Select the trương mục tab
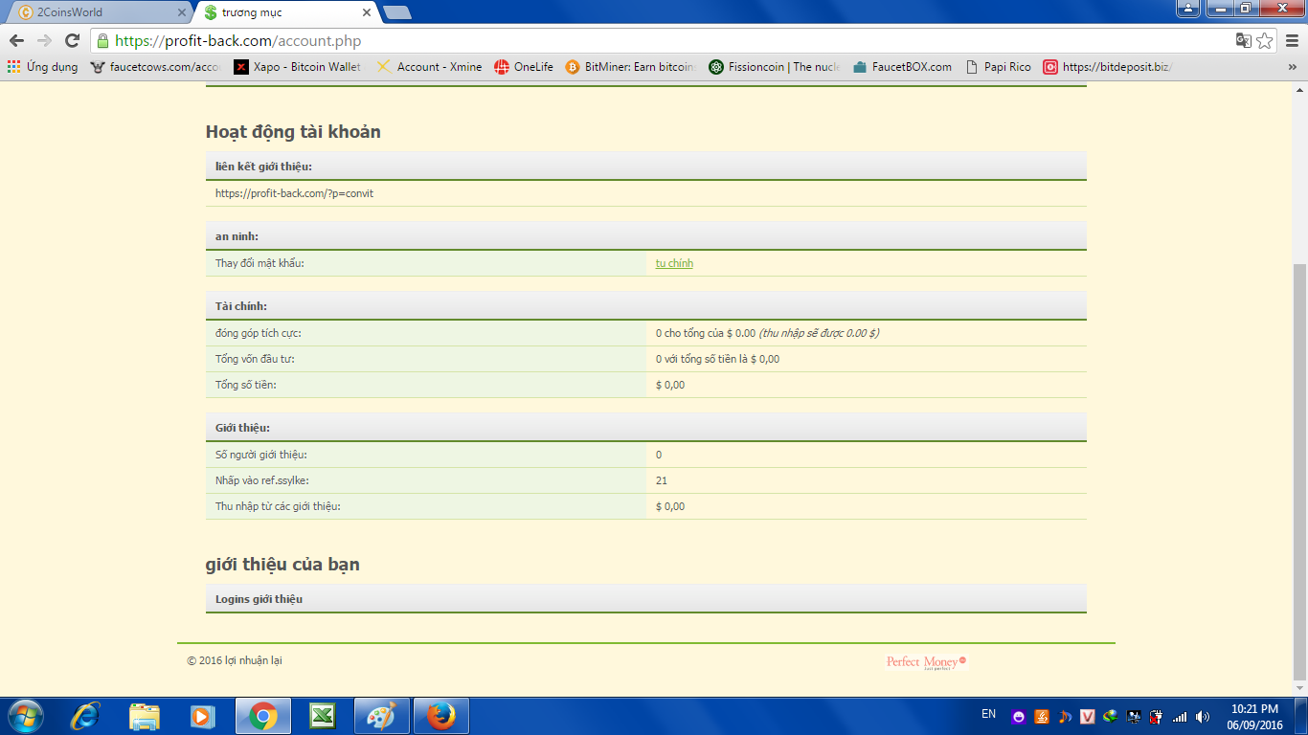Image resolution: width=1308 pixels, height=735 pixels. click(x=285, y=12)
